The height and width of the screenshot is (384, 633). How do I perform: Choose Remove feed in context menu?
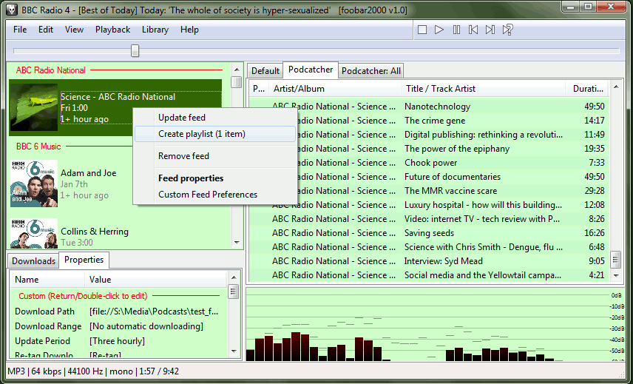(x=215, y=156)
